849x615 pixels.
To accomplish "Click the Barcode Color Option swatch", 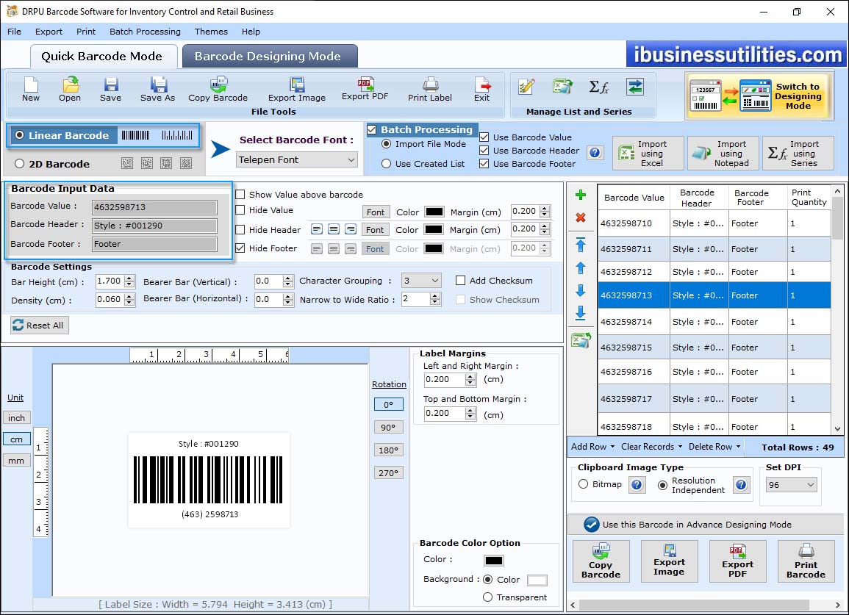I will point(494,561).
